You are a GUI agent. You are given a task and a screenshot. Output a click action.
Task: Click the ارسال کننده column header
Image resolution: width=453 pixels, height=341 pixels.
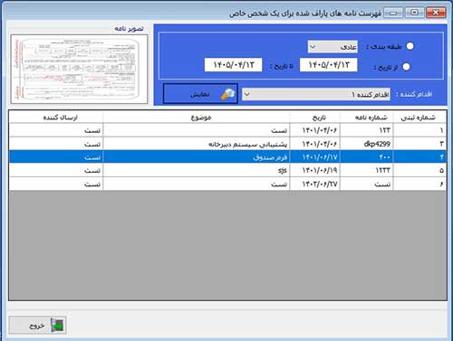[56, 118]
